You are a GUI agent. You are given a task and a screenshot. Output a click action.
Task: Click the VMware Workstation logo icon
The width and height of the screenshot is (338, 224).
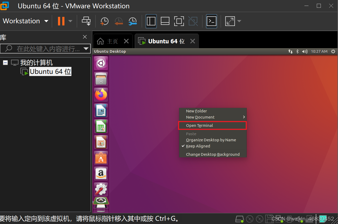coord(5,6)
